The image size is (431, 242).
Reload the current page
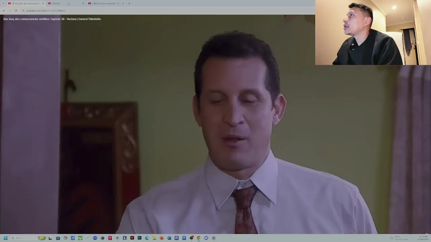coord(16,10)
